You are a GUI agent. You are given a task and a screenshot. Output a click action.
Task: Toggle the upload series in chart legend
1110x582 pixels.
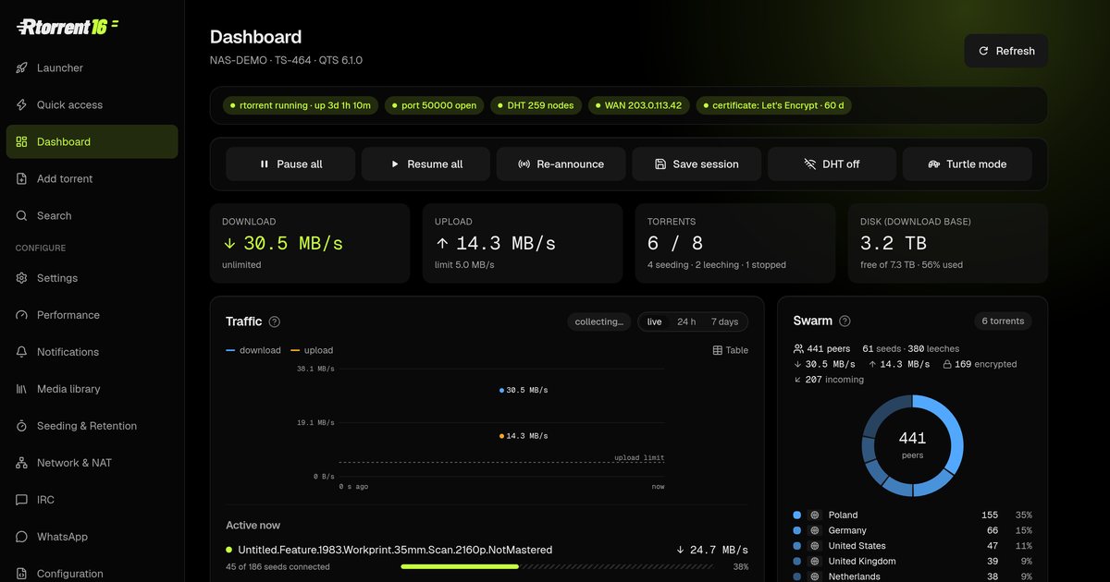pyautogui.click(x=312, y=350)
